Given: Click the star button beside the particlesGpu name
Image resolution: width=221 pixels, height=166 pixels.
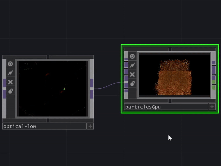Looking at the screenshot, I should coord(212,107).
